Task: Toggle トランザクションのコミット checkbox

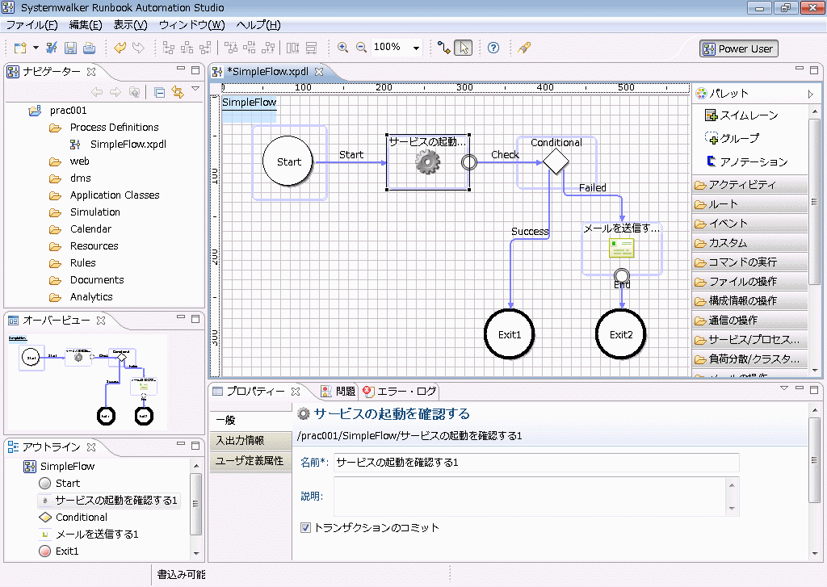Action: pos(305,527)
